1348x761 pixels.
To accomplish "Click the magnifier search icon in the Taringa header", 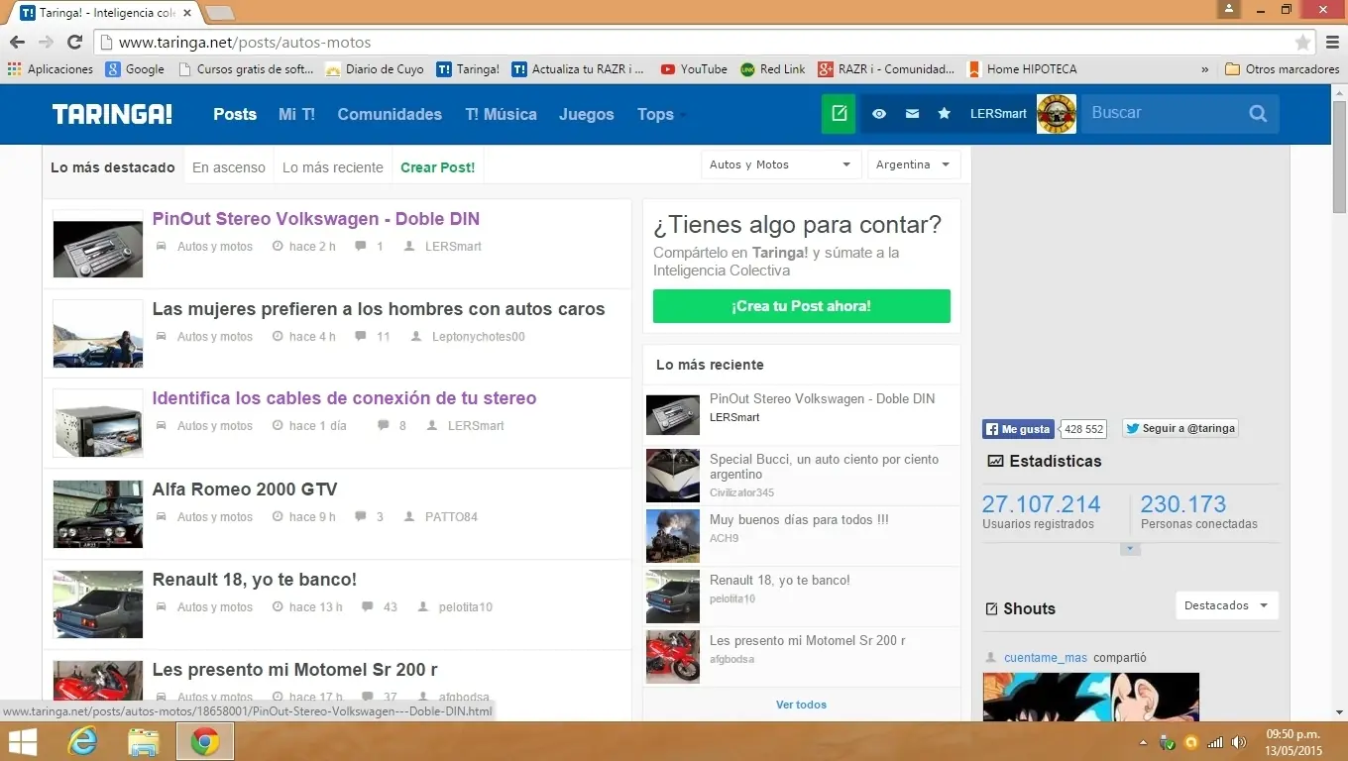I will 1258,114.
